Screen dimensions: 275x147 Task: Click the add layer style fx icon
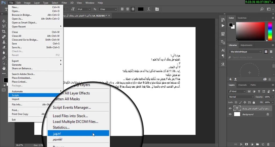tap(241, 144)
